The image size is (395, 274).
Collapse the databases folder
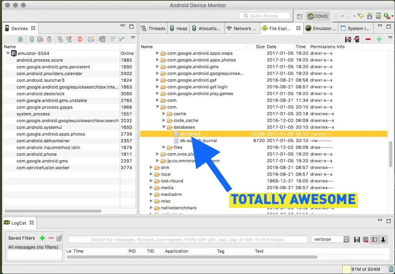point(164,127)
